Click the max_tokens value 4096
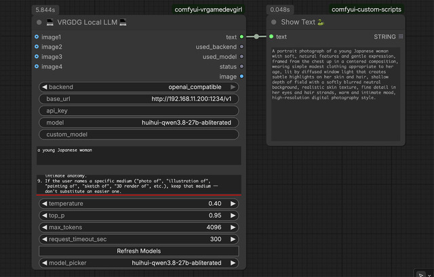The width and height of the screenshot is (434, 277). point(214,228)
